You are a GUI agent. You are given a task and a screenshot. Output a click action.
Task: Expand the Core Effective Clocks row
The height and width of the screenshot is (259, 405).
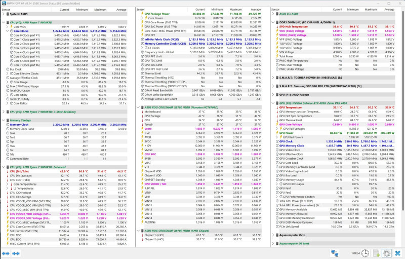tap(7, 73)
